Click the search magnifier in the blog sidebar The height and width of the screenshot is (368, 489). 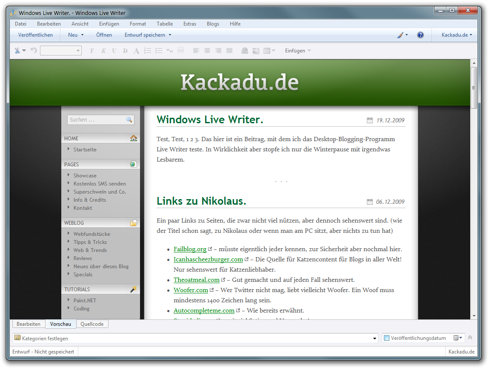pyautogui.click(x=129, y=120)
